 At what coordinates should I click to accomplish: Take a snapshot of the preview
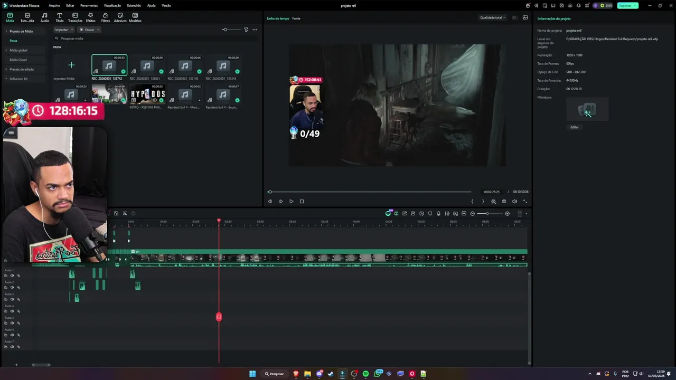504,201
